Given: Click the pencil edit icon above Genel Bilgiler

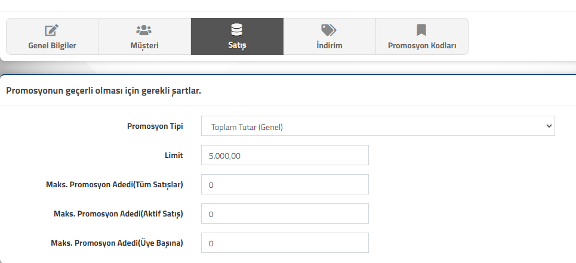Looking at the screenshot, I should (52, 30).
